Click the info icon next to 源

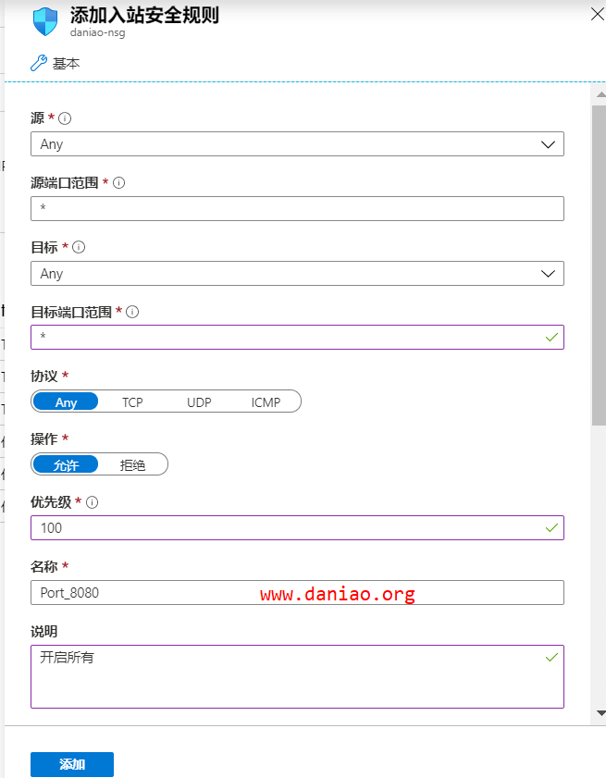tap(66, 118)
